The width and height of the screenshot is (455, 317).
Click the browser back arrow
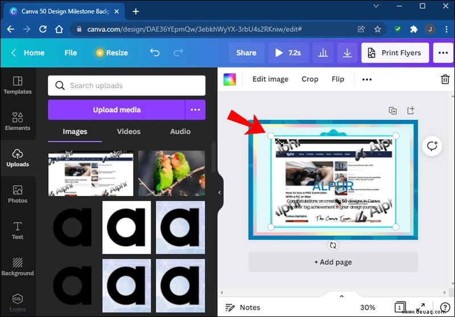(x=10, y=29)
